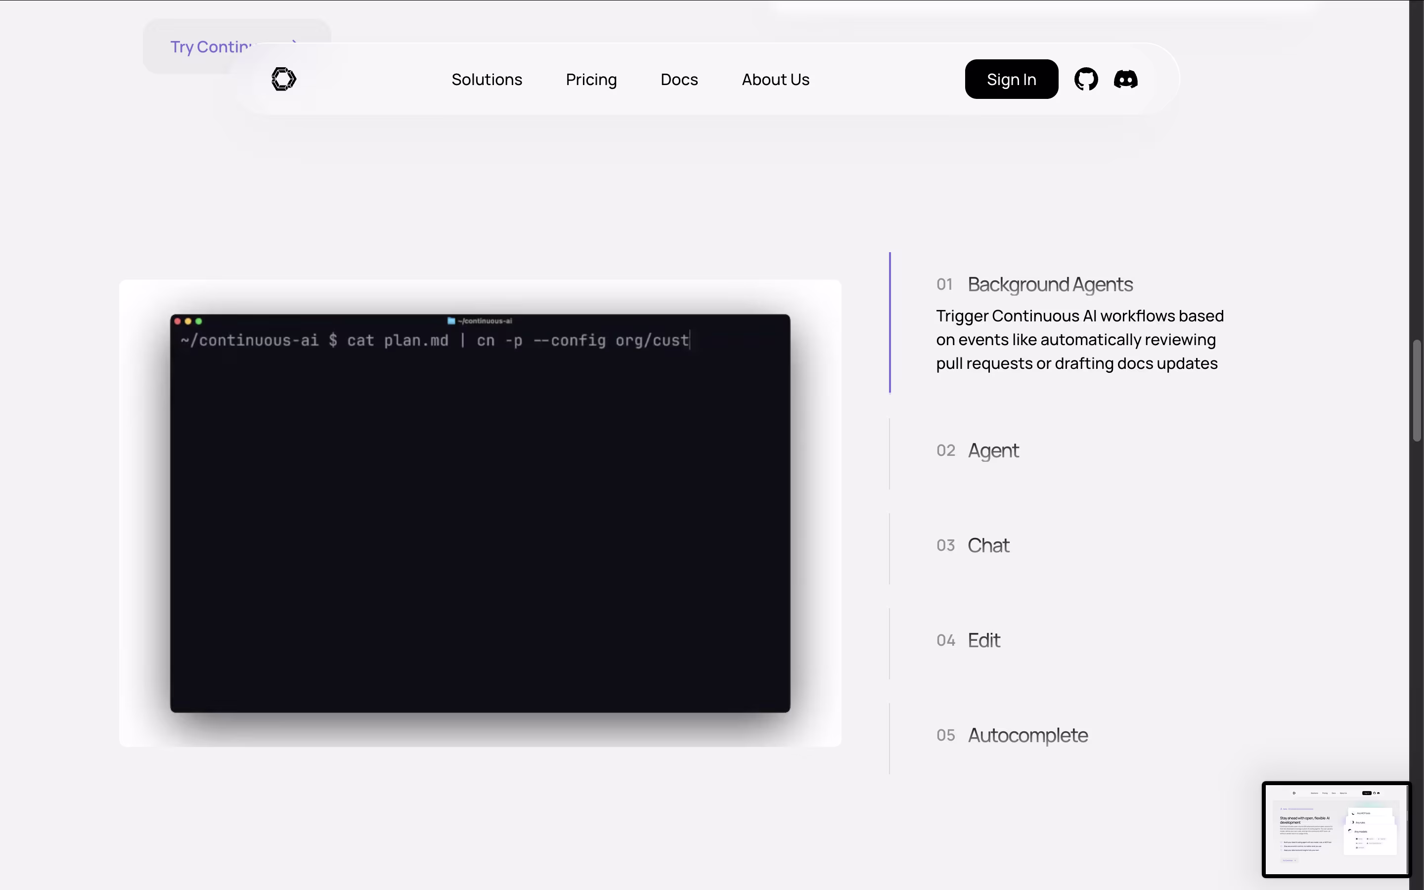This screenshot has width=1424, height=890.
Task: Select the Background Agents section
Action: point(1050,284)
